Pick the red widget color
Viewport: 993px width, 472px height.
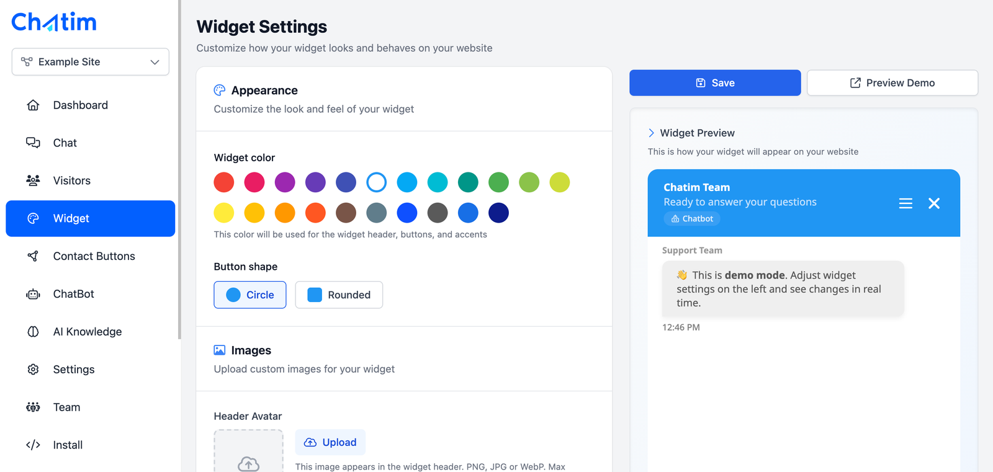(x=224, y=182)
